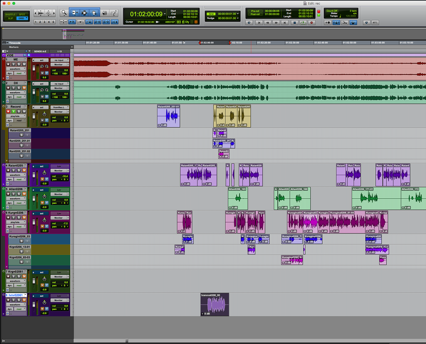Screen dimensions: 426x344
Task: Enable Spot edit mode
Action: point(22,14)
